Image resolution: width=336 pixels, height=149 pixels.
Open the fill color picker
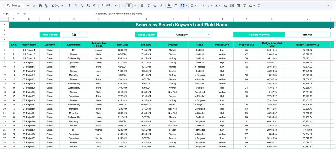tap(169, 6)
